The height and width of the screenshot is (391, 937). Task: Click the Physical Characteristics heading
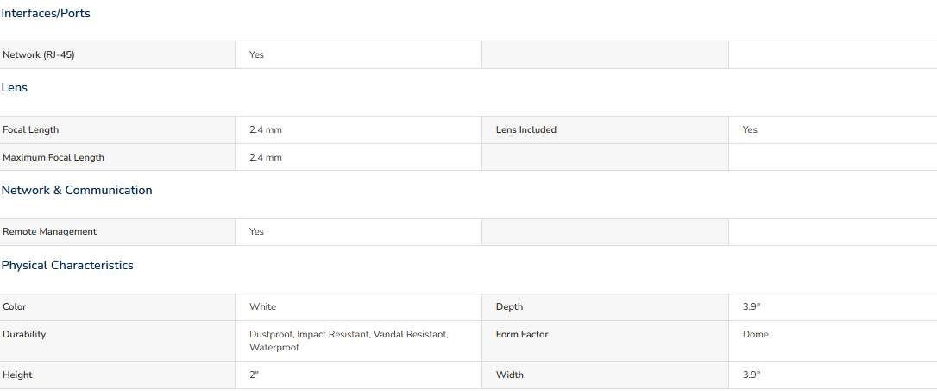tap(67, 266)
